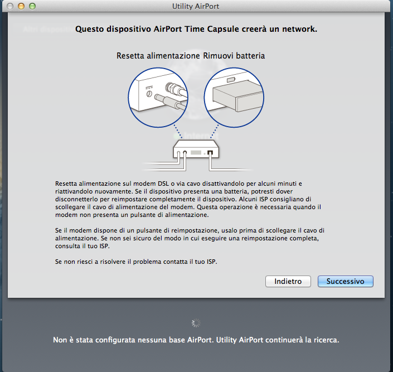Image resolution: width=393 pixels, height=372 pixels.
Task: Click the Utility AirPort title text
Action: (x=196, y=6)
